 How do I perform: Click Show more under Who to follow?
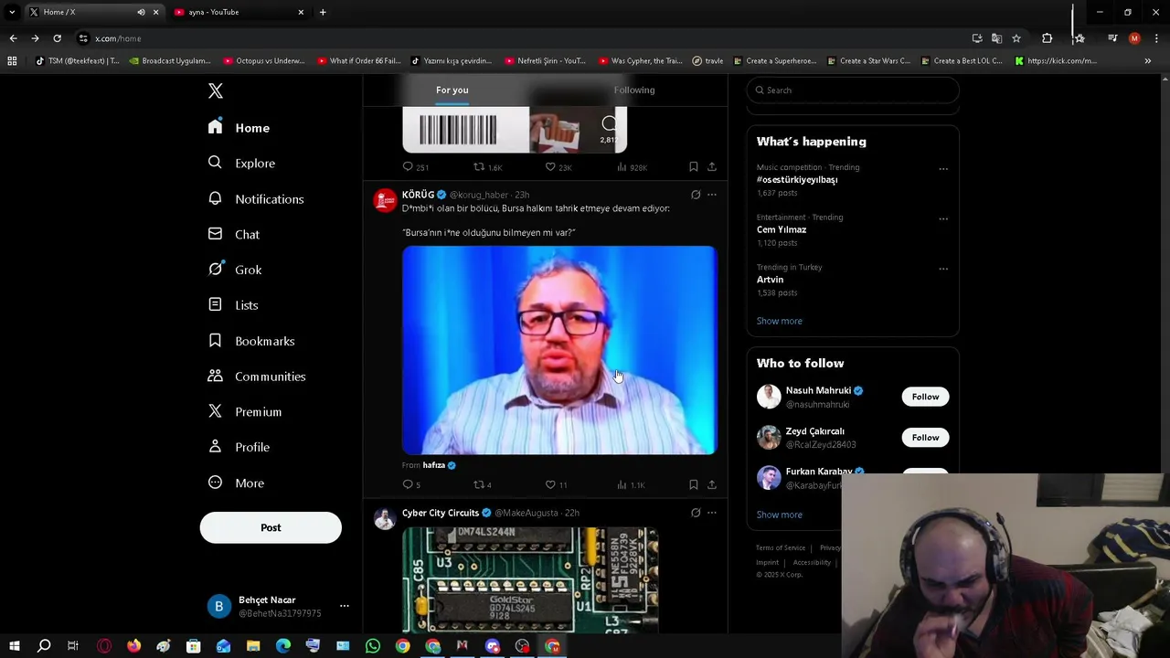coord(779,515)
